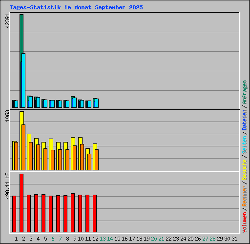
Task: Click the yellow Besuche legend label
Action: [245, 170]
